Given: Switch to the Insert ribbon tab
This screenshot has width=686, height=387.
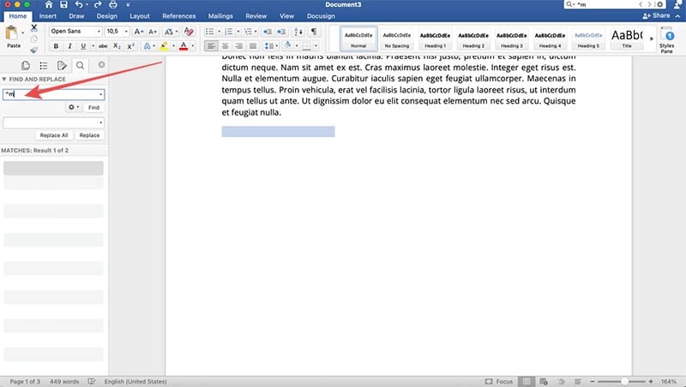Looking at the screenshot, I should (48, 15).
